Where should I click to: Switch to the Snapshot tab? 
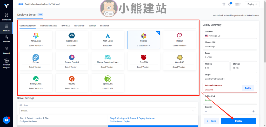[x=104, y=26]
